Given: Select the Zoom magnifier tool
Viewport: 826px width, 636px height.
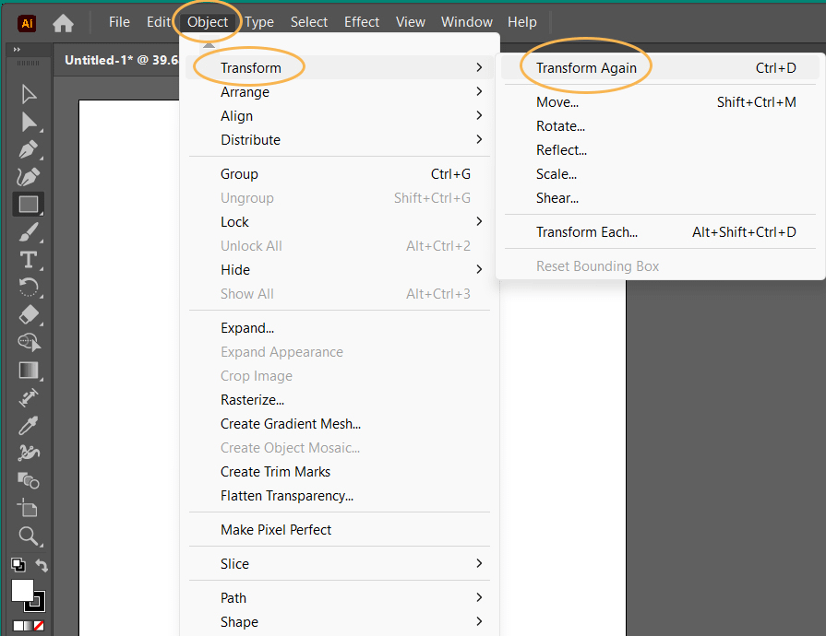Looking at the screenshot, I should (29, 536).
